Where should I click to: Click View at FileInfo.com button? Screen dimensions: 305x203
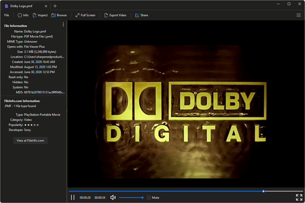30,140
